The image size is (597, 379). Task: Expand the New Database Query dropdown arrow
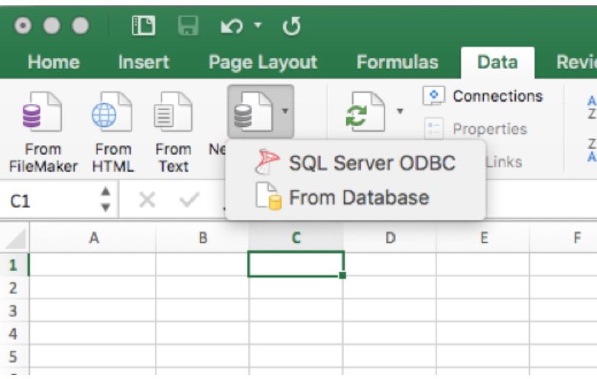click(285, 111)
